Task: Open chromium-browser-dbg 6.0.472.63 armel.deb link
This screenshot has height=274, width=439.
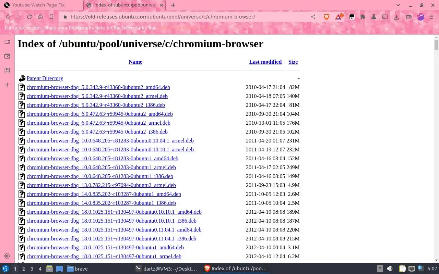Action: click(98, 123)
